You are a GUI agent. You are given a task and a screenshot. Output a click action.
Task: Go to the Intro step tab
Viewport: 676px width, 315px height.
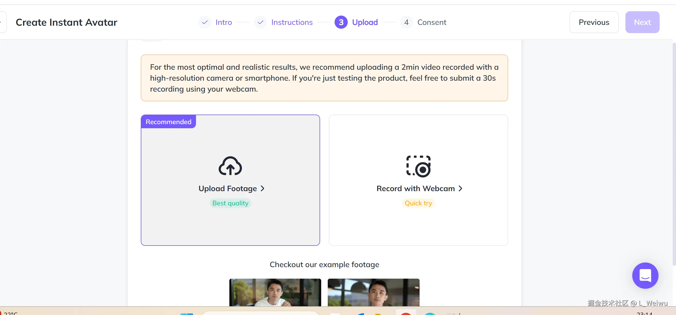coord(224,22)
